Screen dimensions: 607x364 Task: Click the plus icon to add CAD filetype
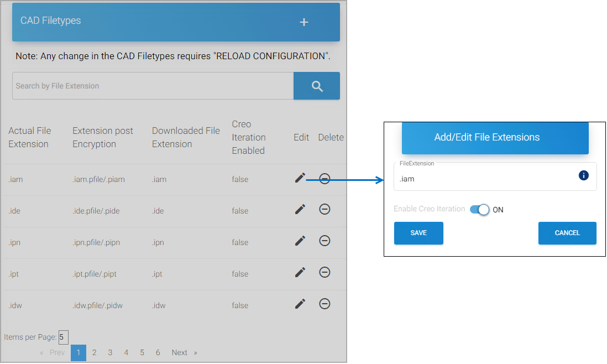[x=303, y=22]
